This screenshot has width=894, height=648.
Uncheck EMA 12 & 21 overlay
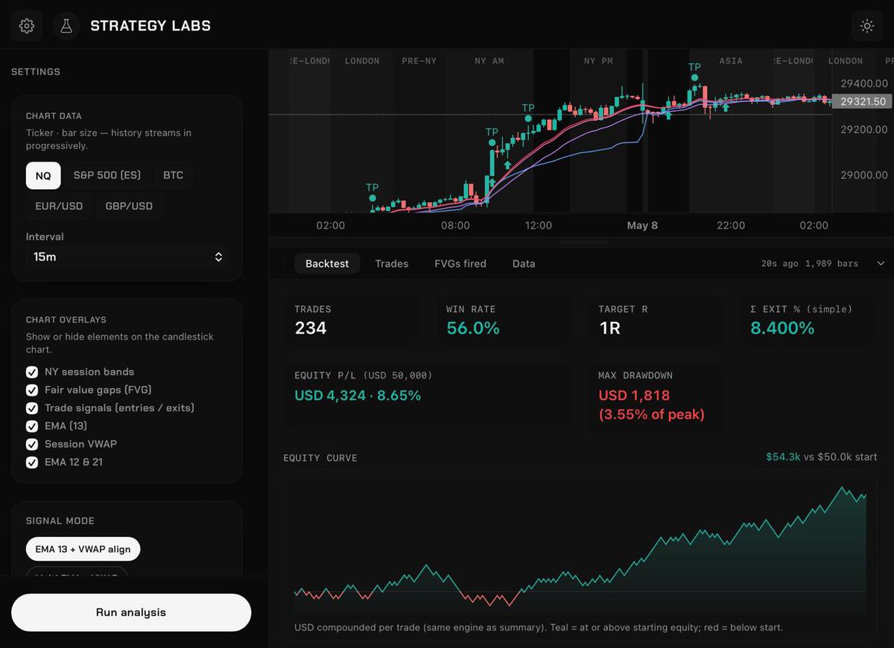(32, 462)
